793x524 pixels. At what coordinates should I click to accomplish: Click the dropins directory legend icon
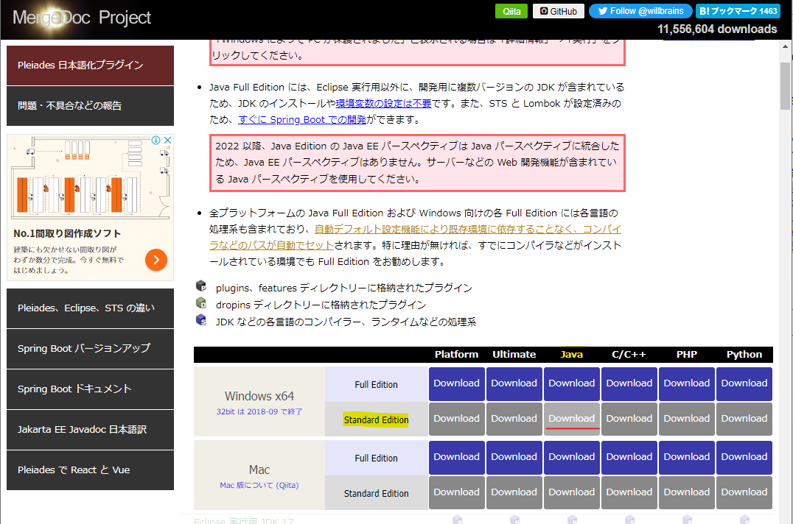pyautogui.click(x=201, y=303)
